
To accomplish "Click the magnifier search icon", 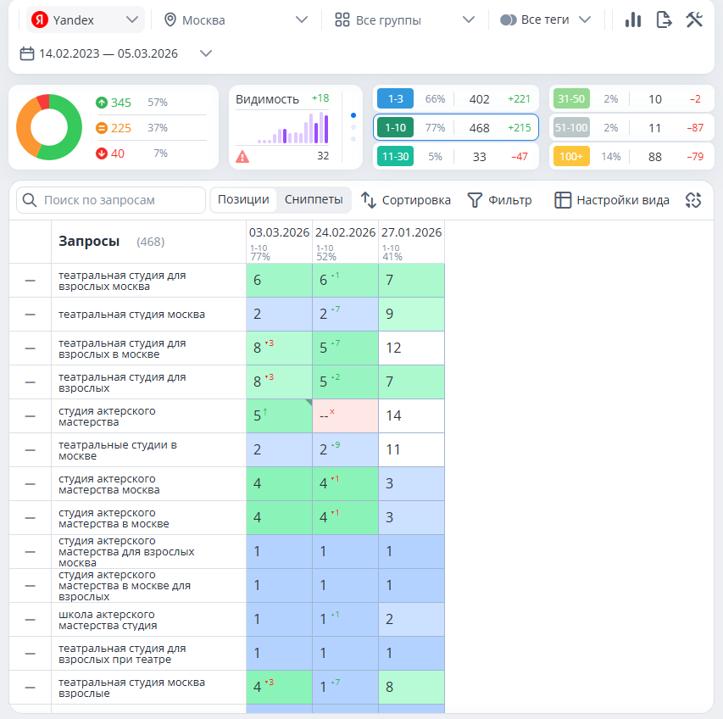I will 30,200.
